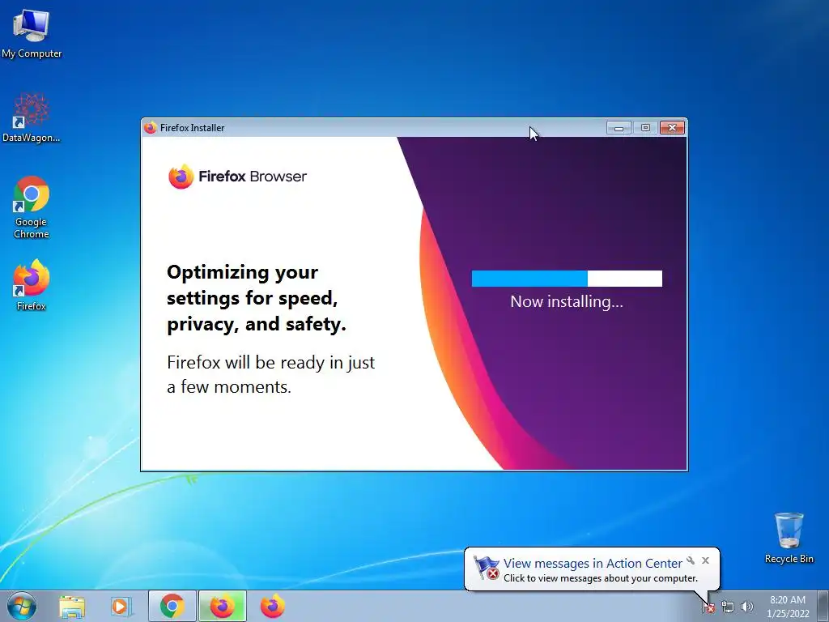Click the active Firefox Installer taskbar button
The height and width of the screenshot is (622, 829).
pos(222,607)
